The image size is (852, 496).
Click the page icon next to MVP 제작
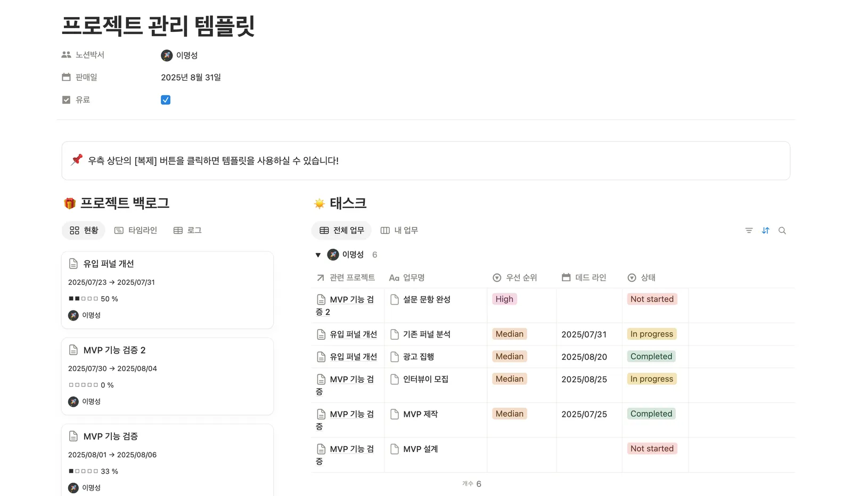[x=395, y=414]
